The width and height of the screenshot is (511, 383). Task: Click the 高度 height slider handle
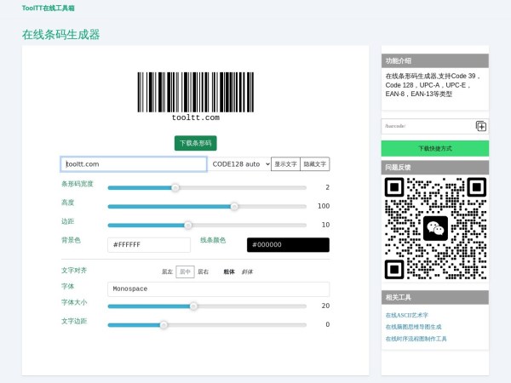(x=234, y=206)
